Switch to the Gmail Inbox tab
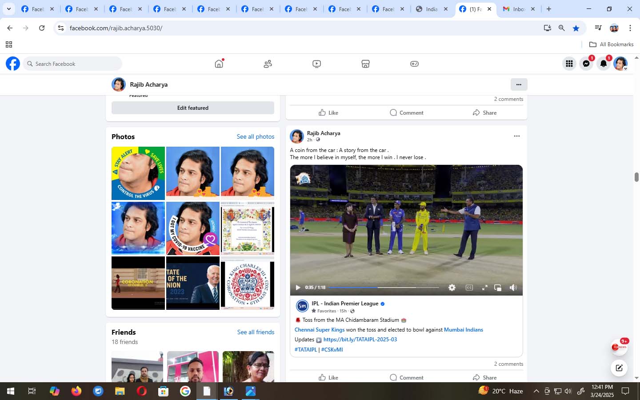 (x=520, y=9)
